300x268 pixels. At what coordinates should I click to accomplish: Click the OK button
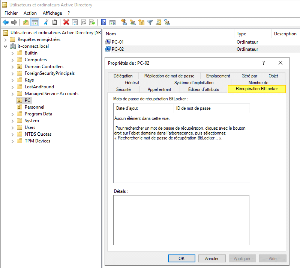tap(181, 259)
